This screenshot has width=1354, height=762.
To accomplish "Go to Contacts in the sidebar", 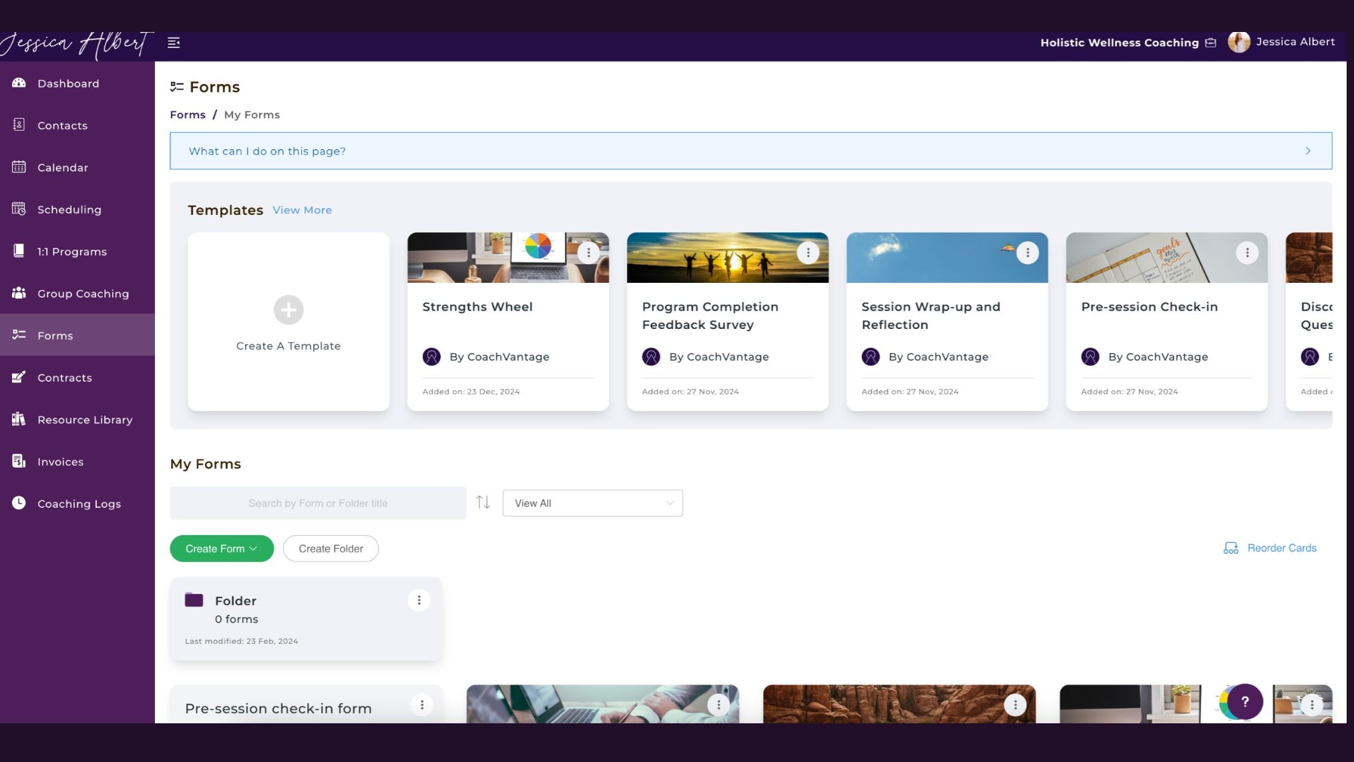I will (77, 125).
